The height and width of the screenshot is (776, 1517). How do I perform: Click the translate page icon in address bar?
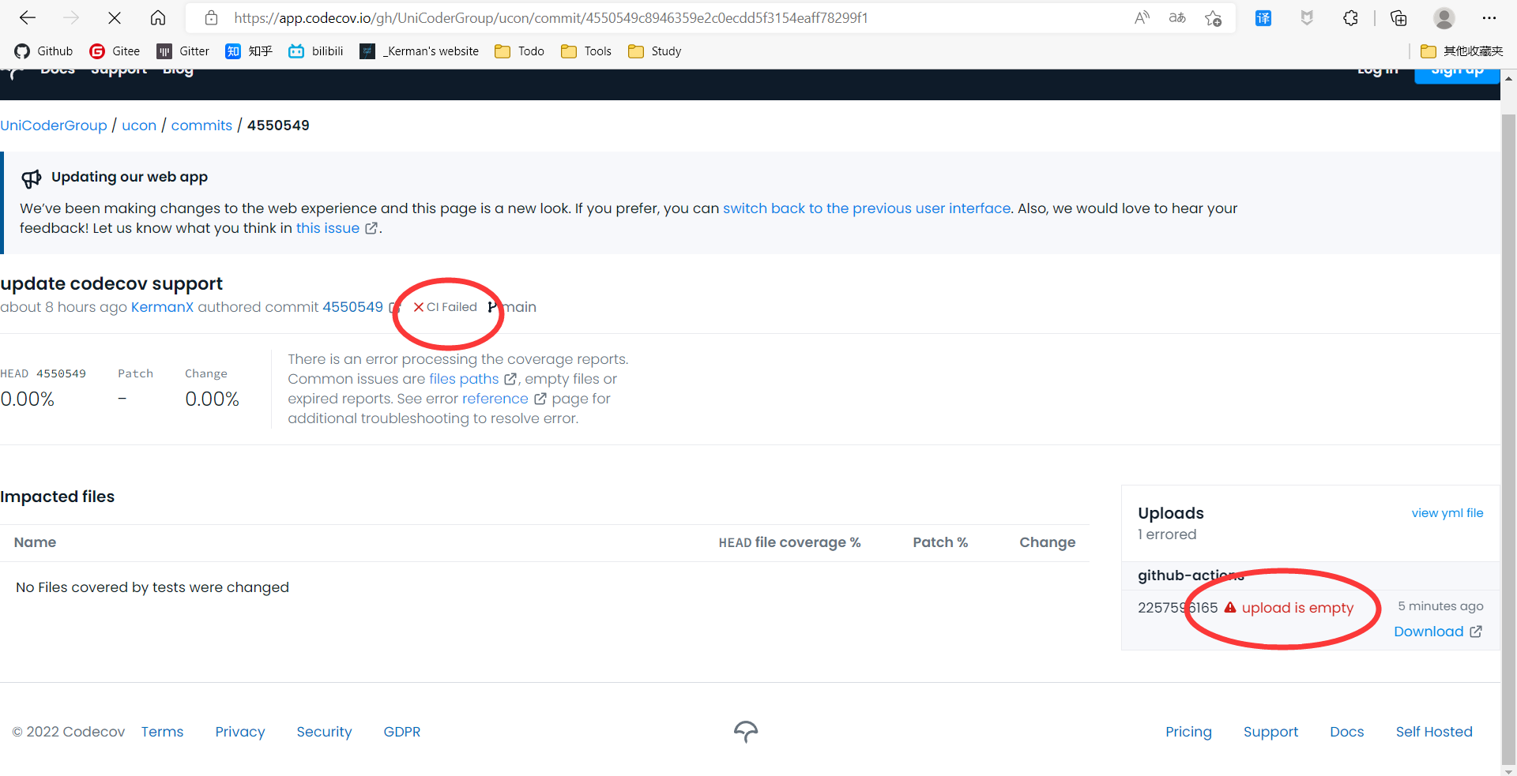coord(1177,17)
